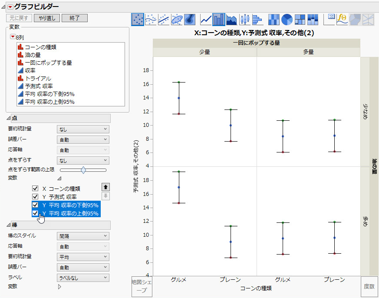Select the Area chart icon
The height and width of the screenshot is (298, 379).
(232, 20)
